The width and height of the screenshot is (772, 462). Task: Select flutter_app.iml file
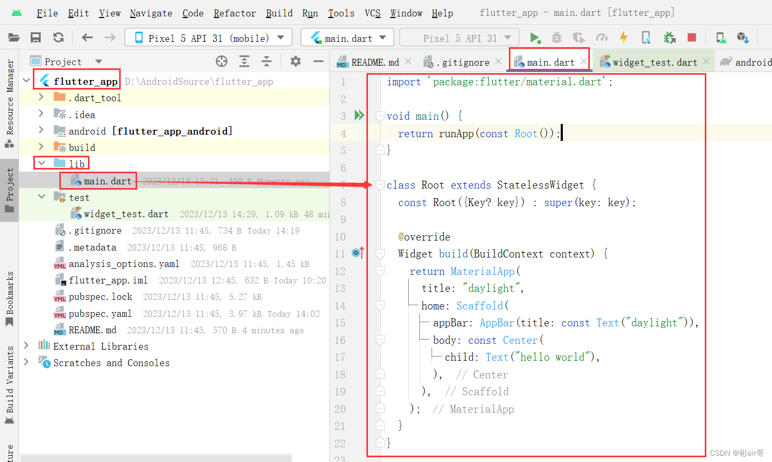tap(108, 280)
